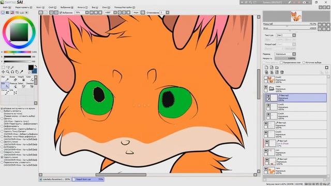Choose the Color linework tool
The image size is (331, 186).
[x=30, y=79]
